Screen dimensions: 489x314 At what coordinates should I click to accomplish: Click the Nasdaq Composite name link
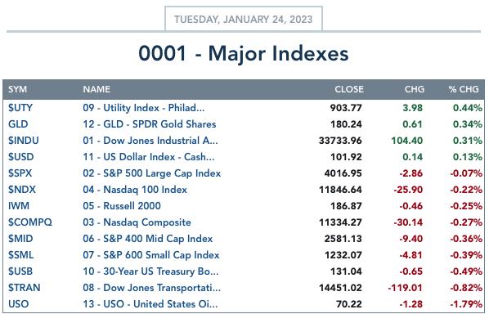point(137,222)
